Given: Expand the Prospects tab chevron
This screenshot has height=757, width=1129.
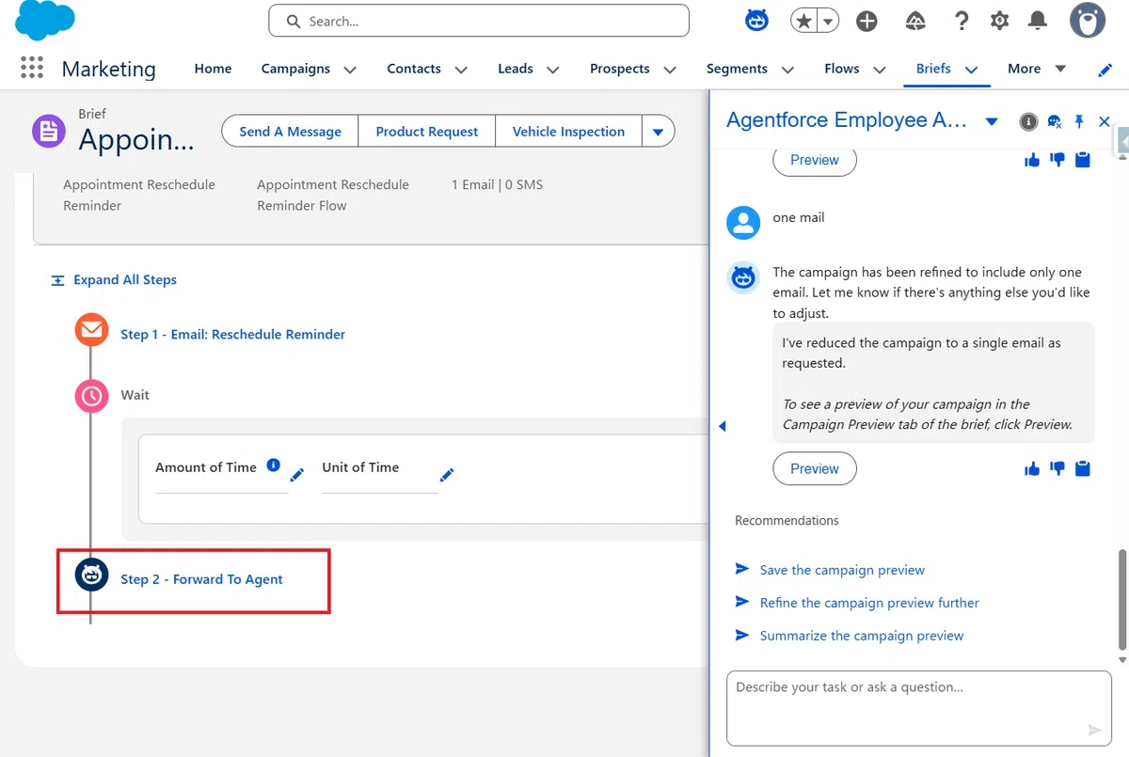Looking at the screenshot, I should click(x=670, y=70).
